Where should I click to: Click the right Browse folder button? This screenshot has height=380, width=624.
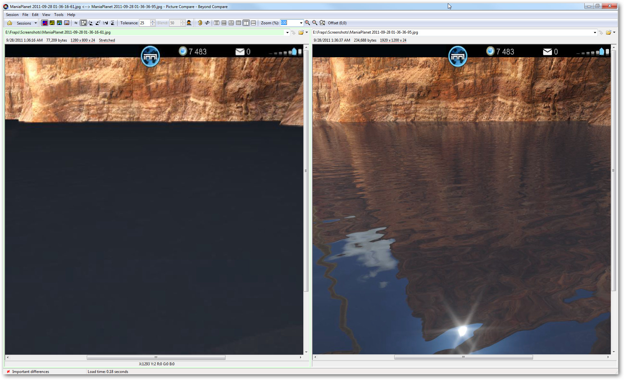tap(608, 32)
